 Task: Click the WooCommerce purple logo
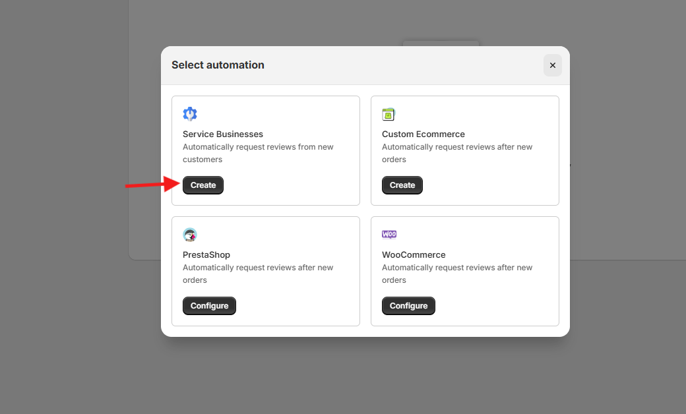click(389, 235)
